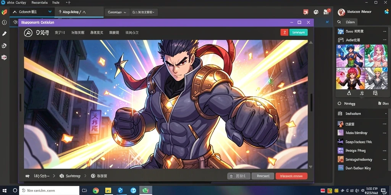
Task: Click the green button next to red 2
Action: [298, 32]
